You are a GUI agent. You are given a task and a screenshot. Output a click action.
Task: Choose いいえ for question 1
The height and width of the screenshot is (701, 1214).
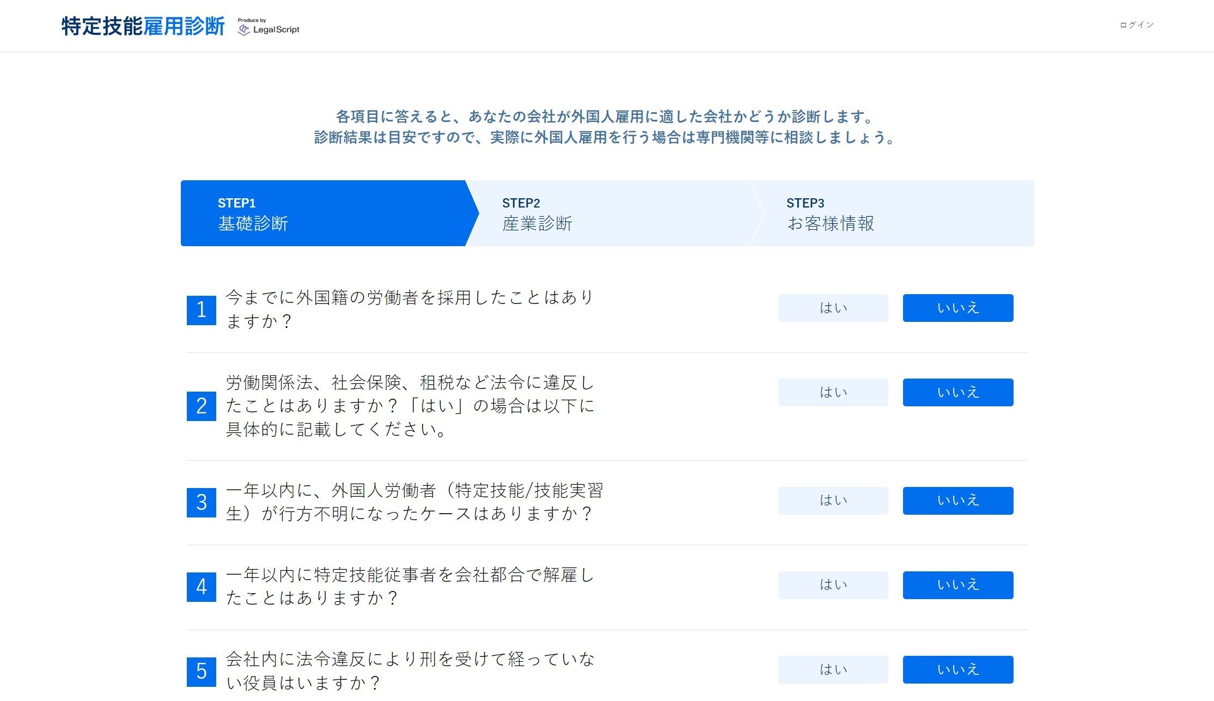(957, 308)
